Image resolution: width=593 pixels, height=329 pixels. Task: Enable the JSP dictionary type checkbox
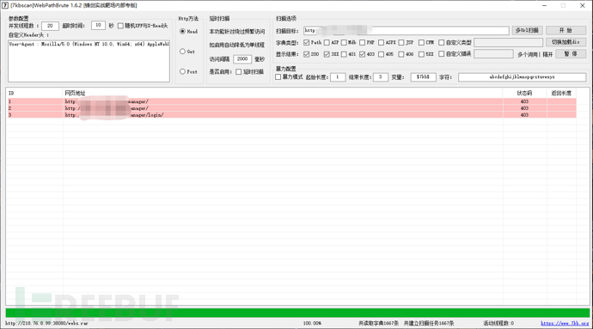coord(401,42)
